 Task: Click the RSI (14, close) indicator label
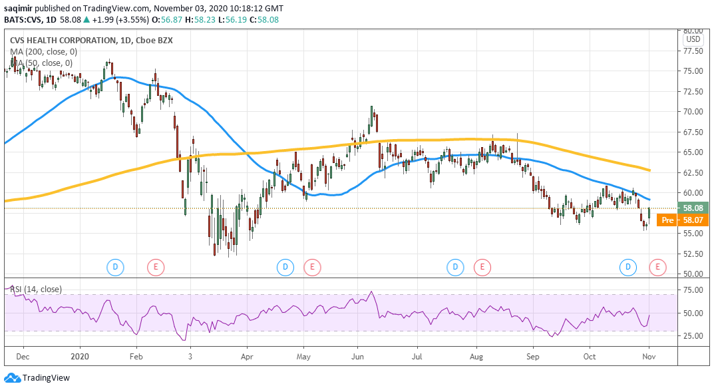(35, 290)
